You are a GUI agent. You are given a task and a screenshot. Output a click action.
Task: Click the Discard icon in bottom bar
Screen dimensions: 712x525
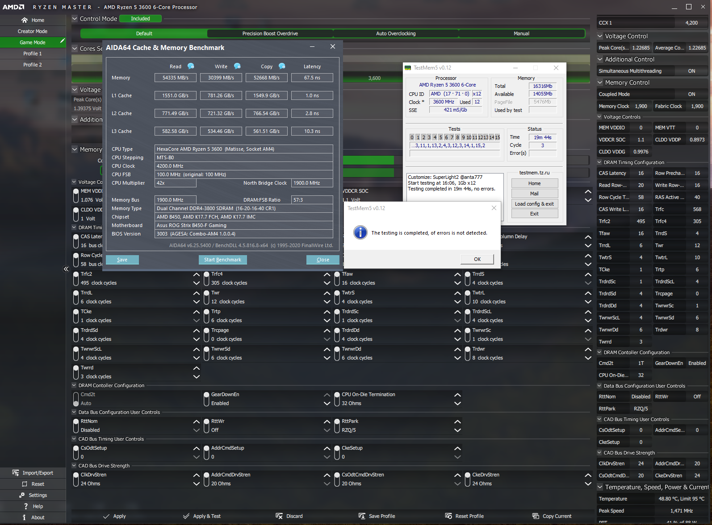279,516
